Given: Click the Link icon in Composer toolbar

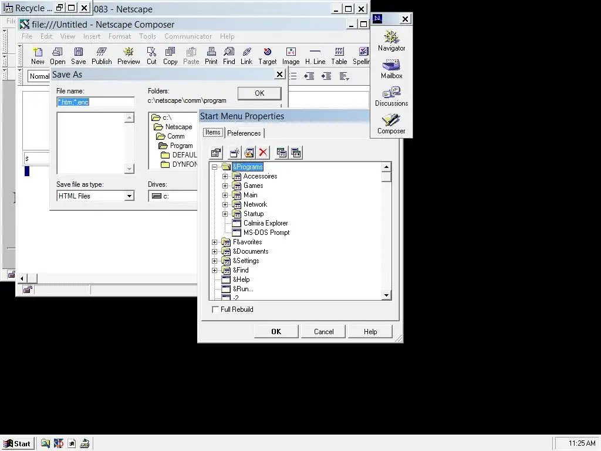Looking at the screenshot, I should pyautogui.click(x=247, y=56).
